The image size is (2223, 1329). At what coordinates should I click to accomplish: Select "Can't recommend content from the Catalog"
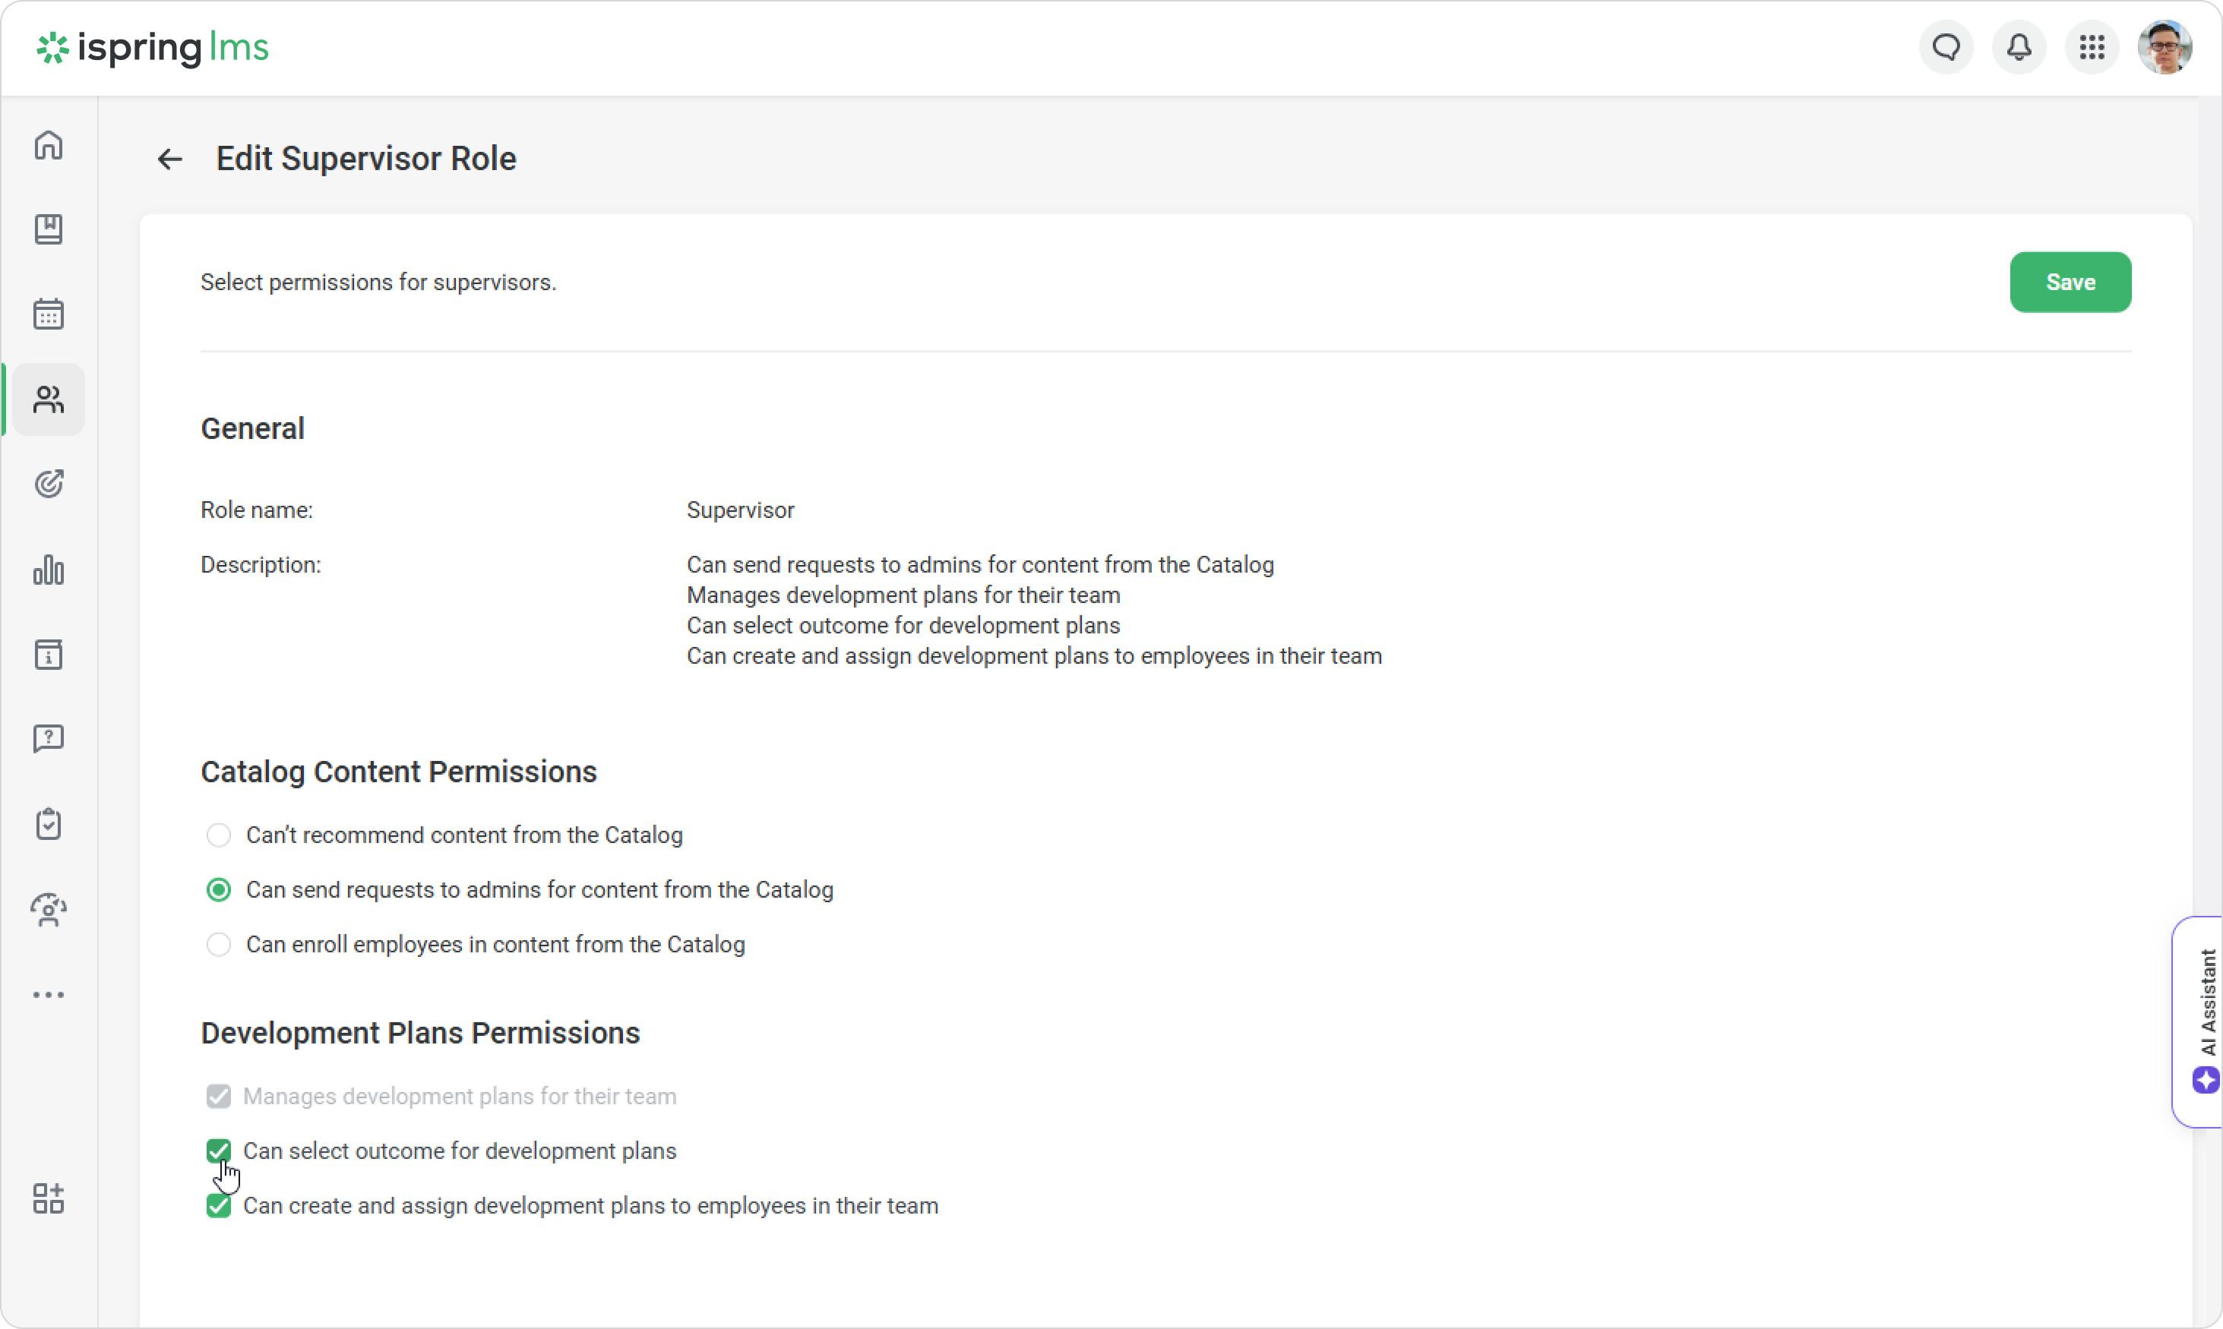[219, 835]
